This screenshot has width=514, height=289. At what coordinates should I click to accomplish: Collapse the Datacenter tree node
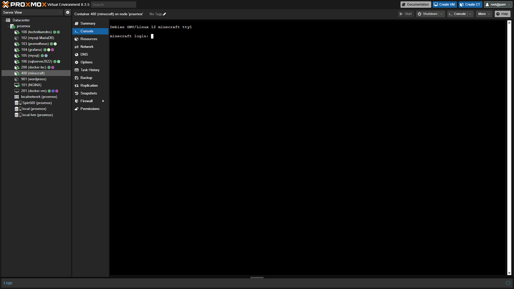click(x=4, y=20)
